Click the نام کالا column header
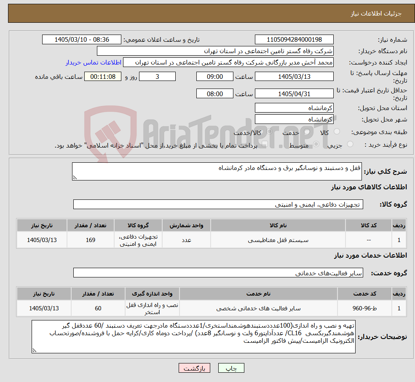 (x=278, y=226)
